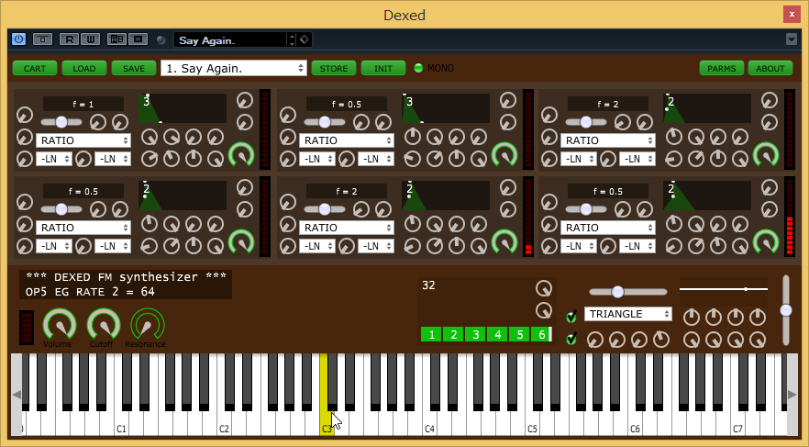Click the Resonance knob
Screen dimensions: 809x447
tap(148, 325)
